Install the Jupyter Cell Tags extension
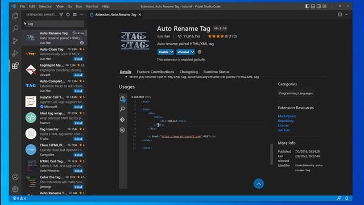The image size is (364, 205). pos(78,107)
